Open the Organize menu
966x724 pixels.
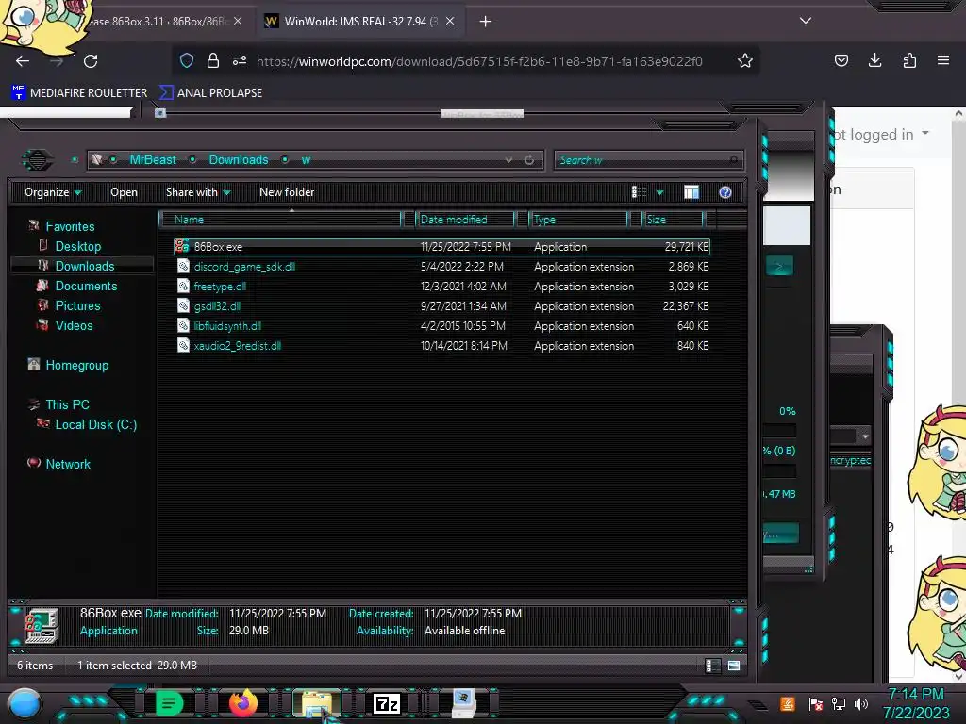(x=53, y=192)
